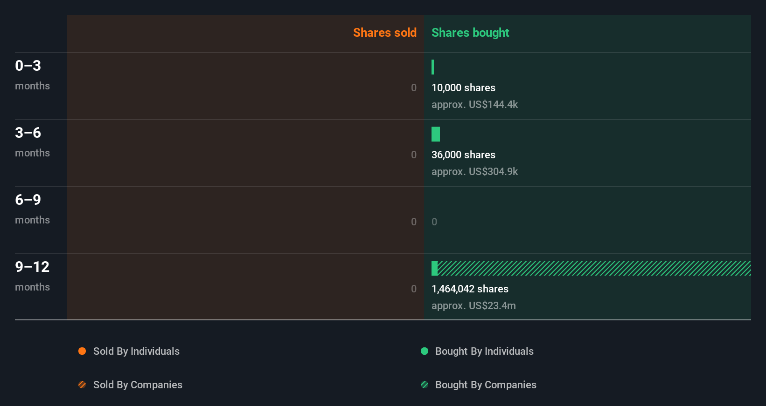Click the orange Sold By Individuals legend dot

(x=82, y=351)
